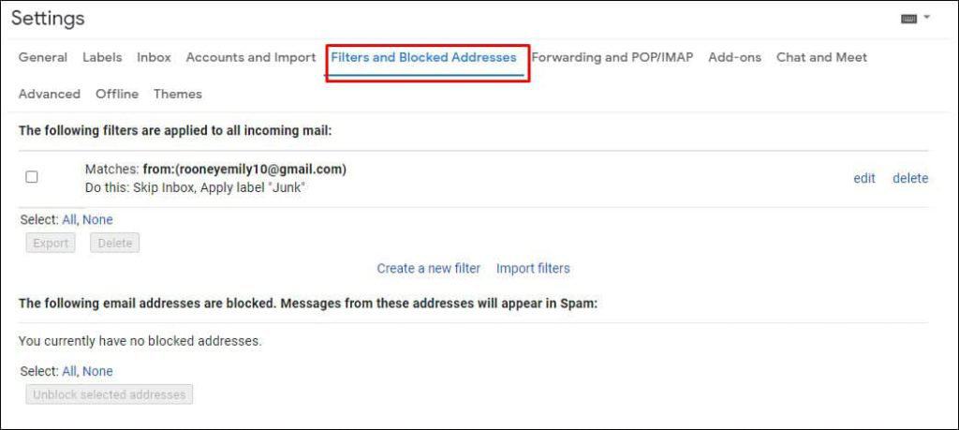
Task: Select Filters and Blocked Addresses tab
Action: pyautogui.click(x=423, y=57)
